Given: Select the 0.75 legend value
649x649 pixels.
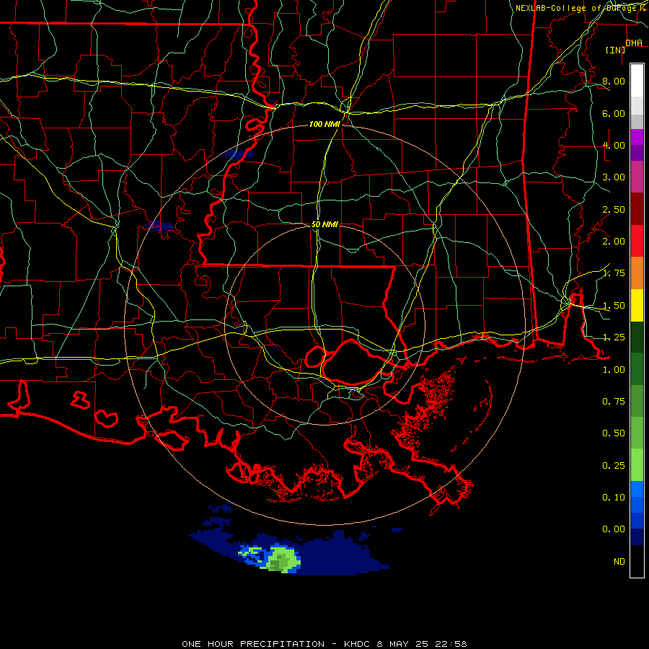Looking at the screenshot, I should click(614, 402).
